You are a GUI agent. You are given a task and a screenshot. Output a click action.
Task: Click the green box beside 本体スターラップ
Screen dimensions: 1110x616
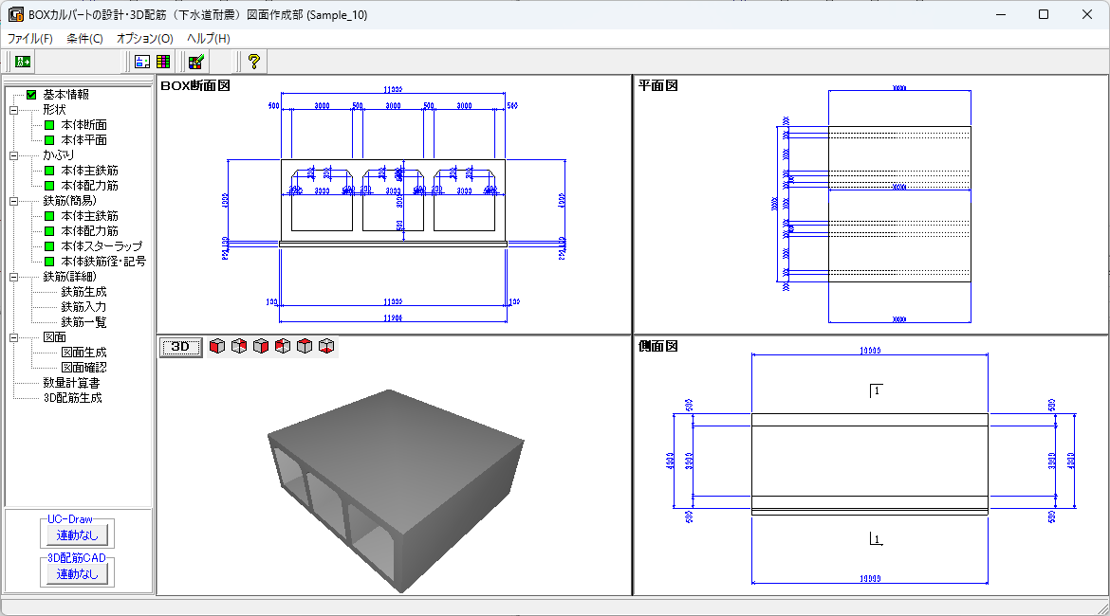[x=49, y=246]
